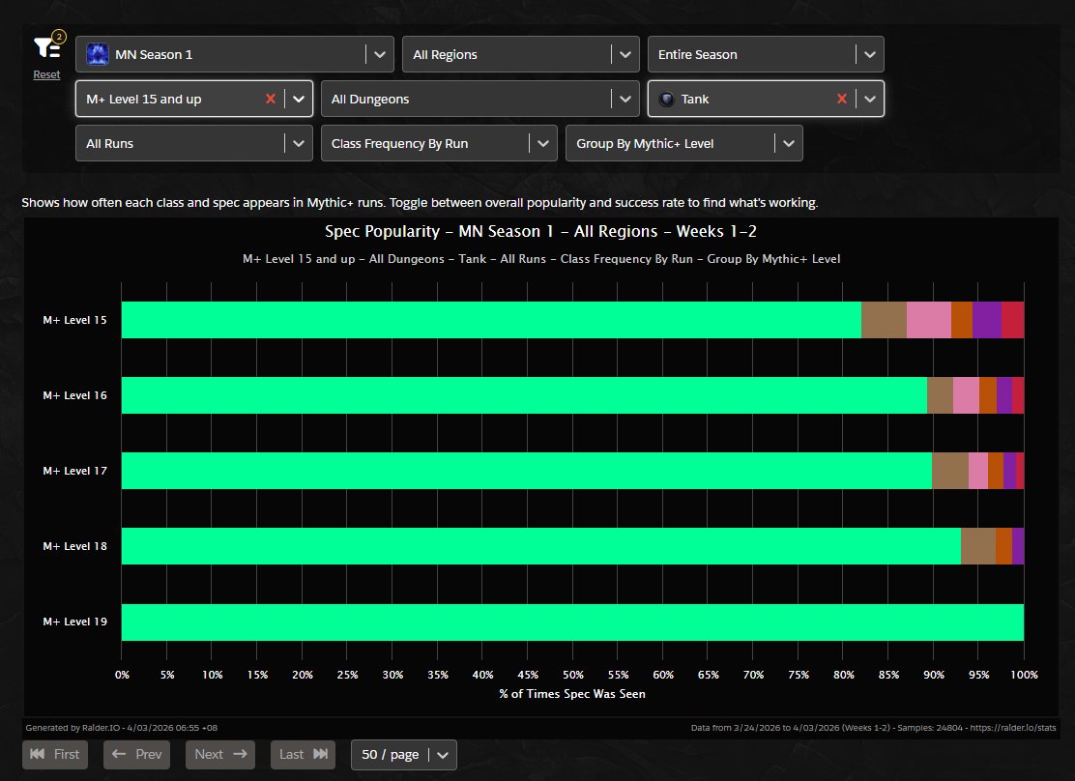
Task: Open the MN Season 1 season dropdown
Action: pyautogui.click(x=235, y=54)
